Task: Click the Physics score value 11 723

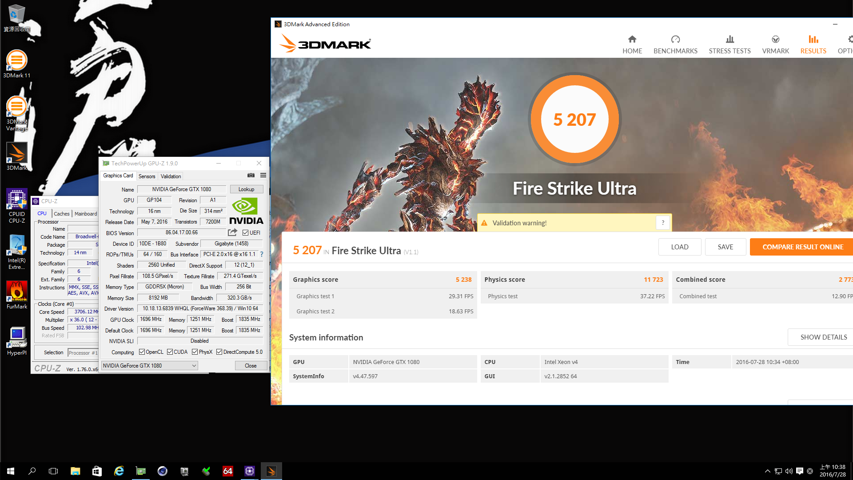Action: pos(653,280)
